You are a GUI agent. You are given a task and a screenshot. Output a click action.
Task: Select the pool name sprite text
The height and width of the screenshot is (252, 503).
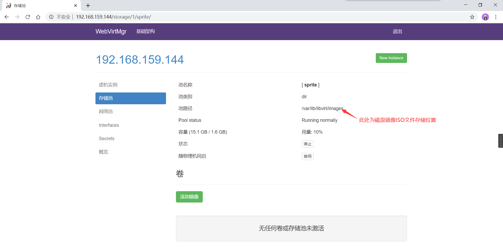(311, 85)
